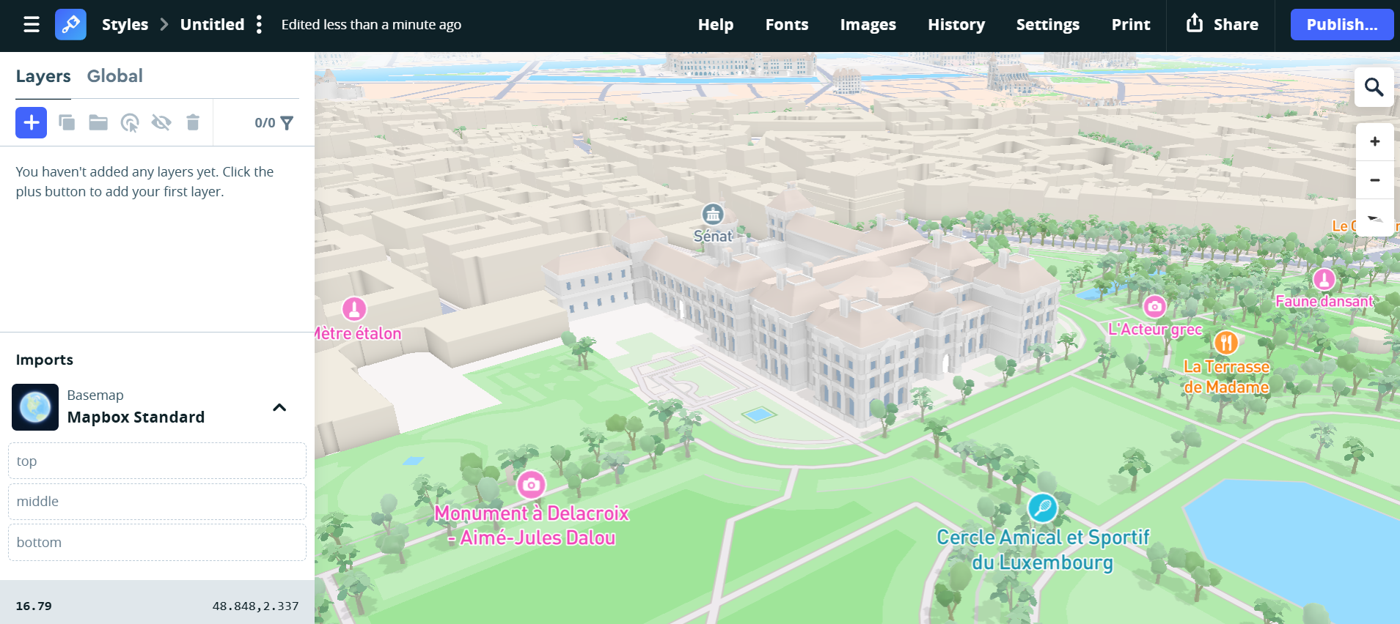This screenshot has width=1400, height=624.
Task: Reset map bearing with compass
Action: [x=1374, y=218]
